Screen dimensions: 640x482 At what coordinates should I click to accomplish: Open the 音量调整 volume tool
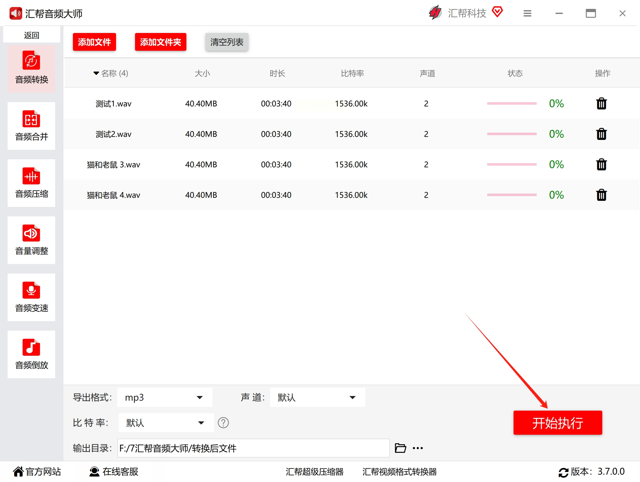[31, 240]
